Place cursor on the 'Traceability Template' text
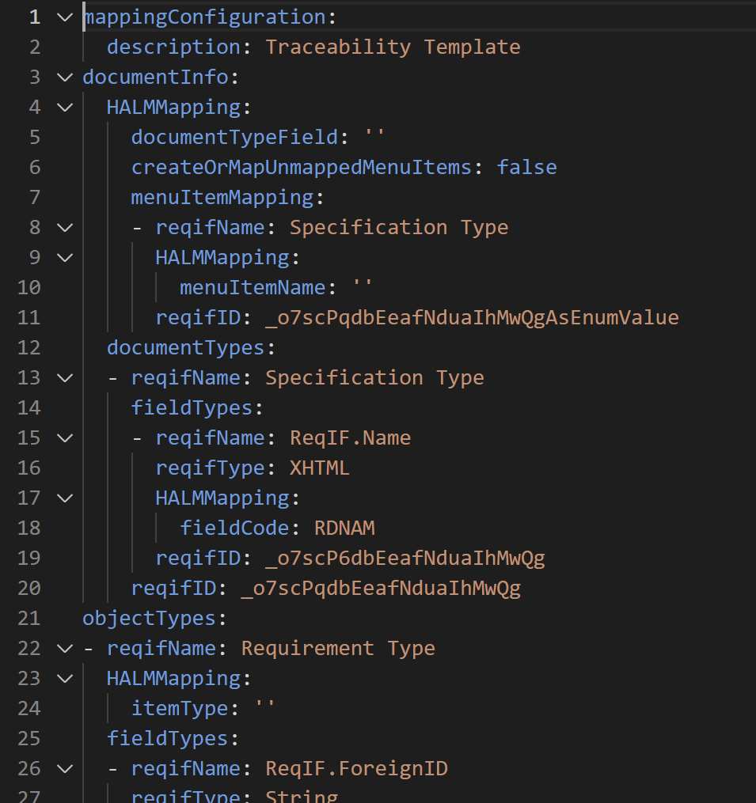This screenshot has width=756, height=803. pos(393,47)
